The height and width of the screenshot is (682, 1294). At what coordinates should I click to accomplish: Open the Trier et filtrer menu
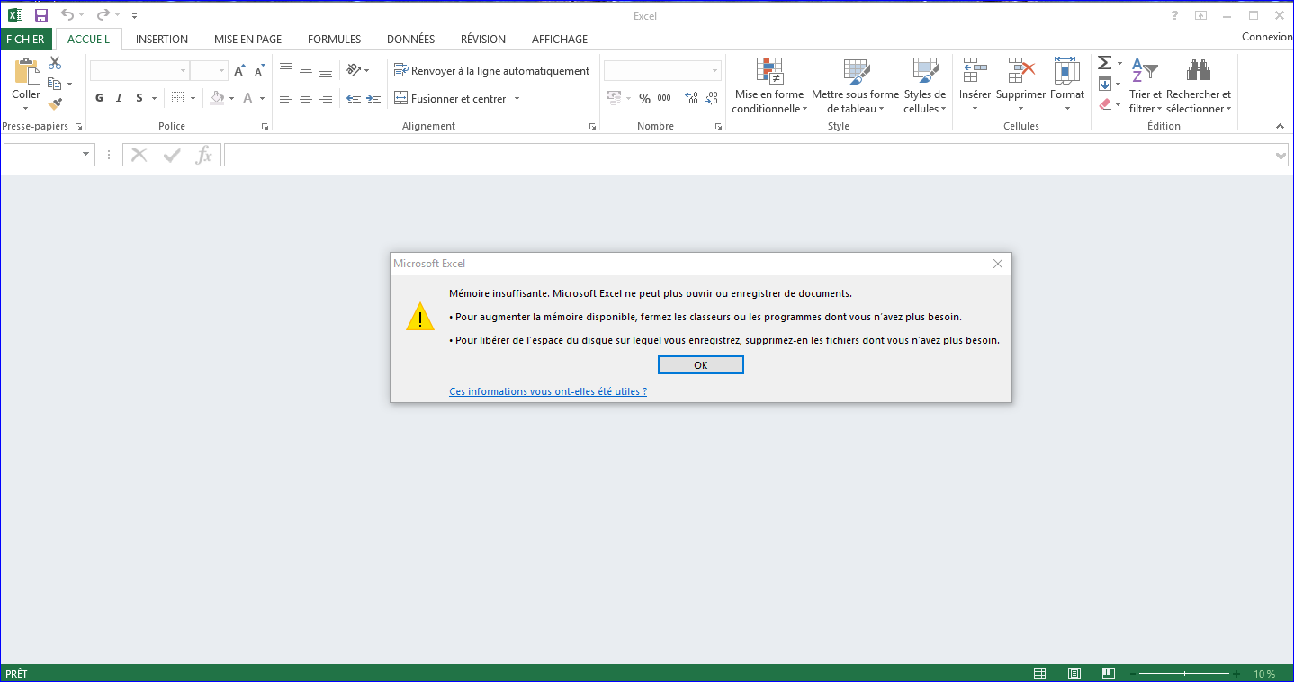point(1146,85)
